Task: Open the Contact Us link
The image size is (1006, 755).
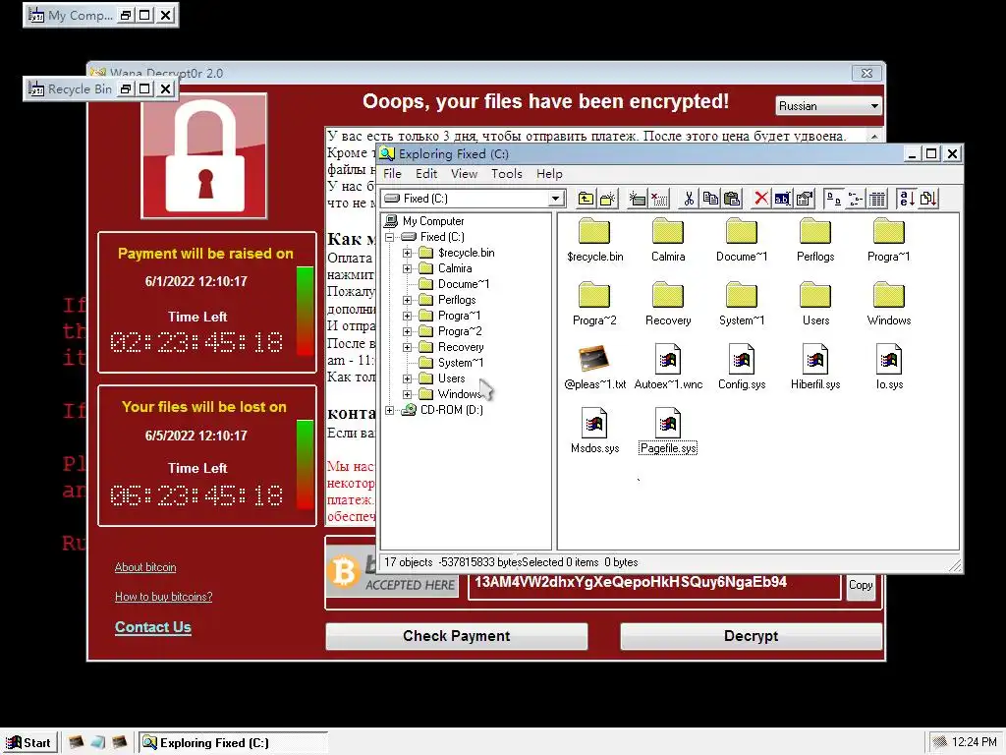Action: (152, 627)
